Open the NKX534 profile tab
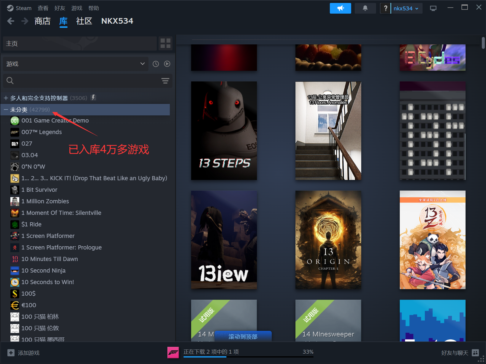The image size is (486, 364). [x=117, y=21]
